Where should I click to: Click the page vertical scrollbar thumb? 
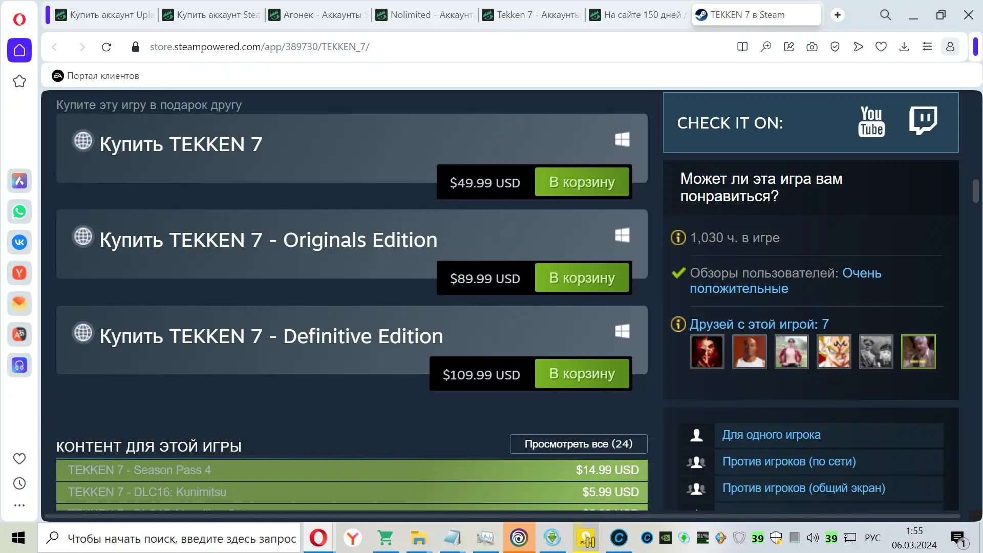point(976,191)
